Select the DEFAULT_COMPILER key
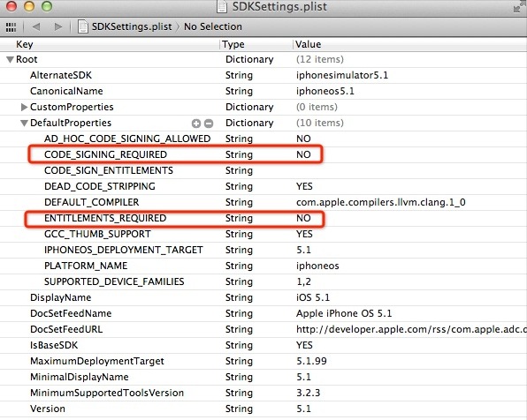The height and width of the screenshot is (420, 527). pos(91,202)
